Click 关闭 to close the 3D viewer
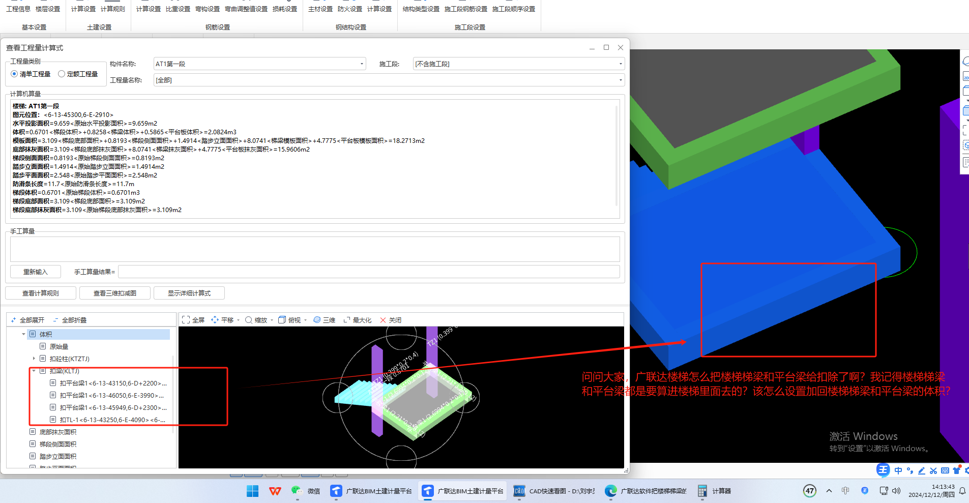 point(391,320)
